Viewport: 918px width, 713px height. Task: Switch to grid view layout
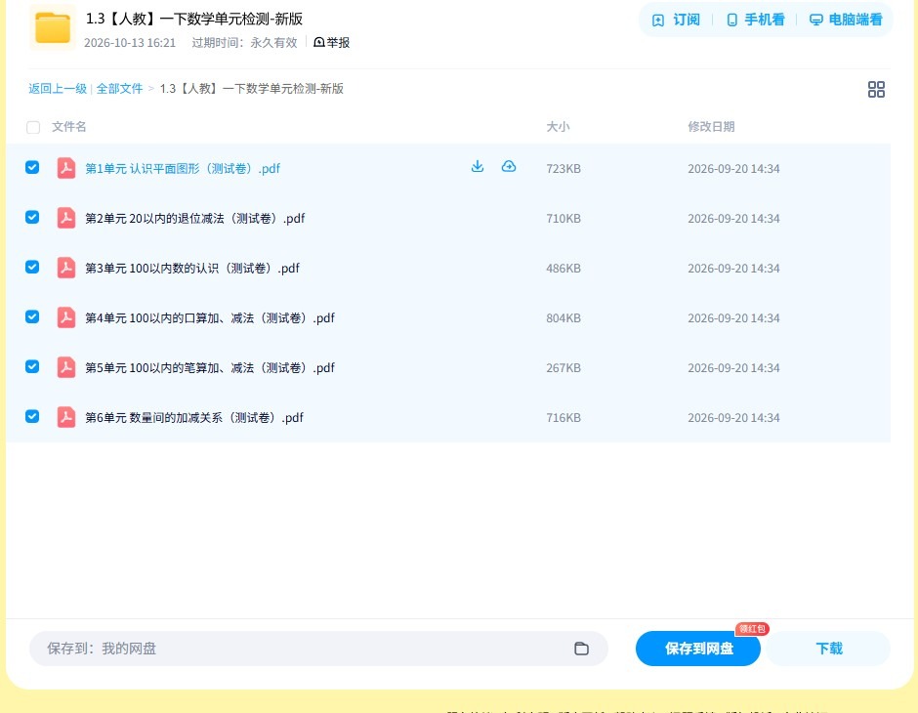tap(876, 89)
